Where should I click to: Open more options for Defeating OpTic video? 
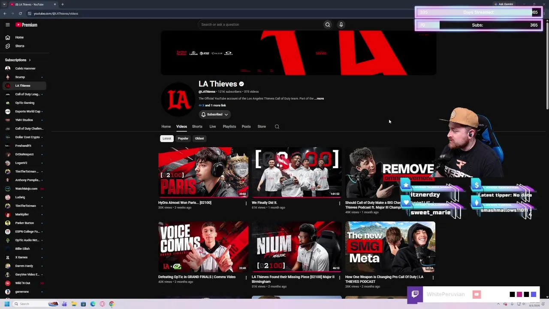coord(246,278)
